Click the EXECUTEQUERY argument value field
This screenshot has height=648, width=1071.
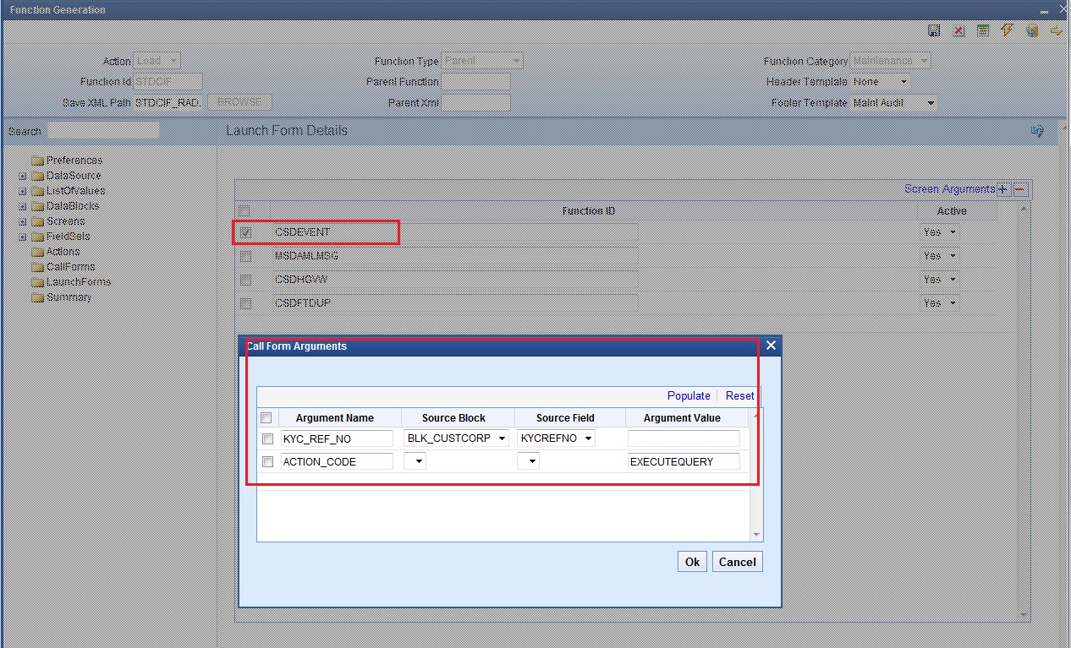click(684, 461)
